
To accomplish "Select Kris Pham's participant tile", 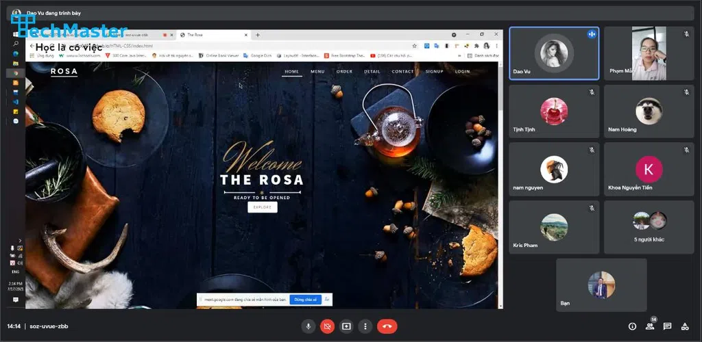I will click(x=554, y=227).
